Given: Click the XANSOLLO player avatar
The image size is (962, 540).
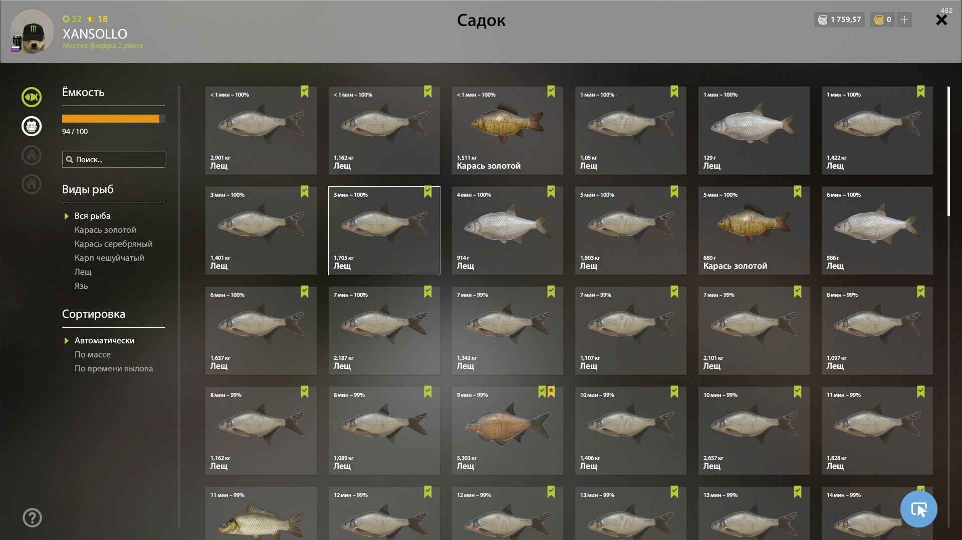Looking at the screenshot, I should tap(32, 31).
